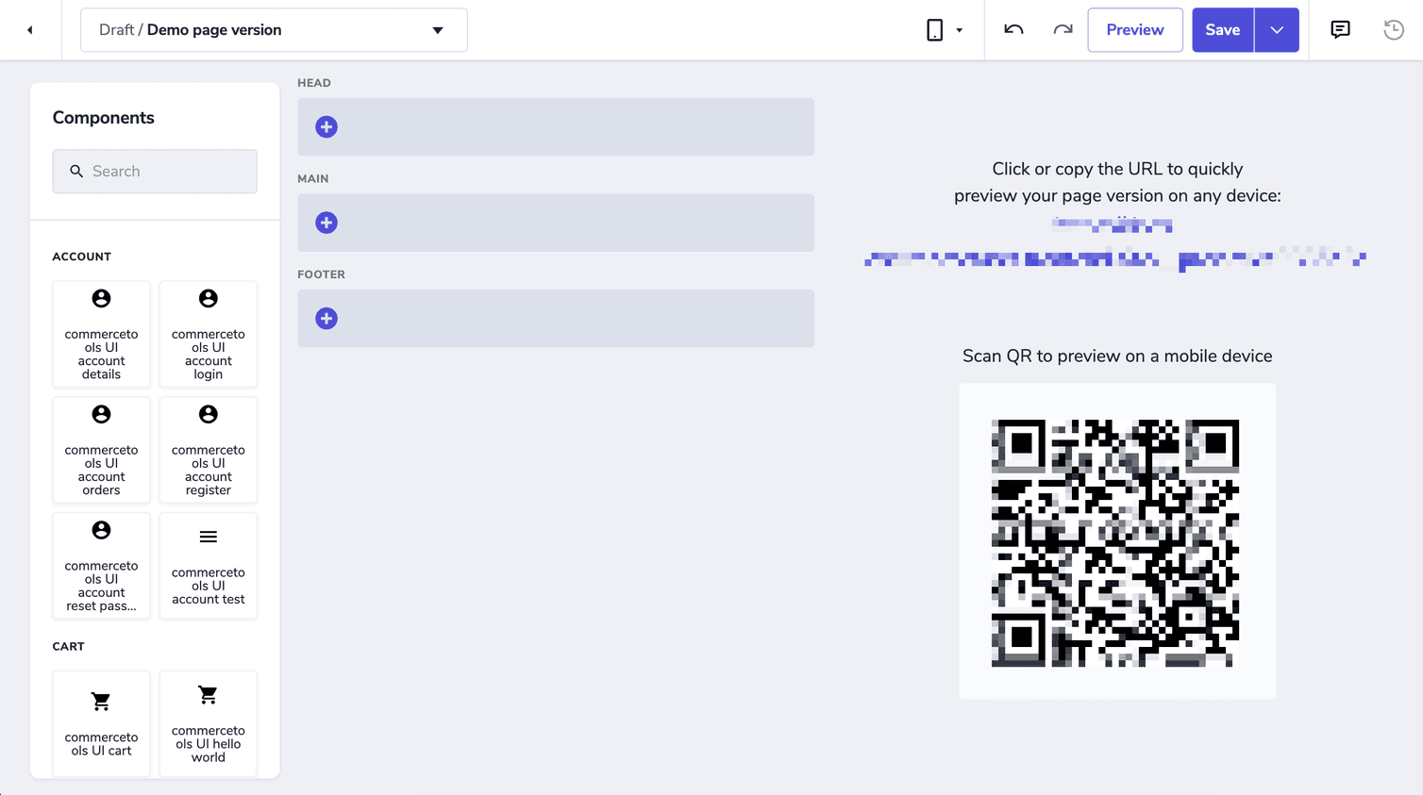Add a component to the MAIN section

coord(326,223)
